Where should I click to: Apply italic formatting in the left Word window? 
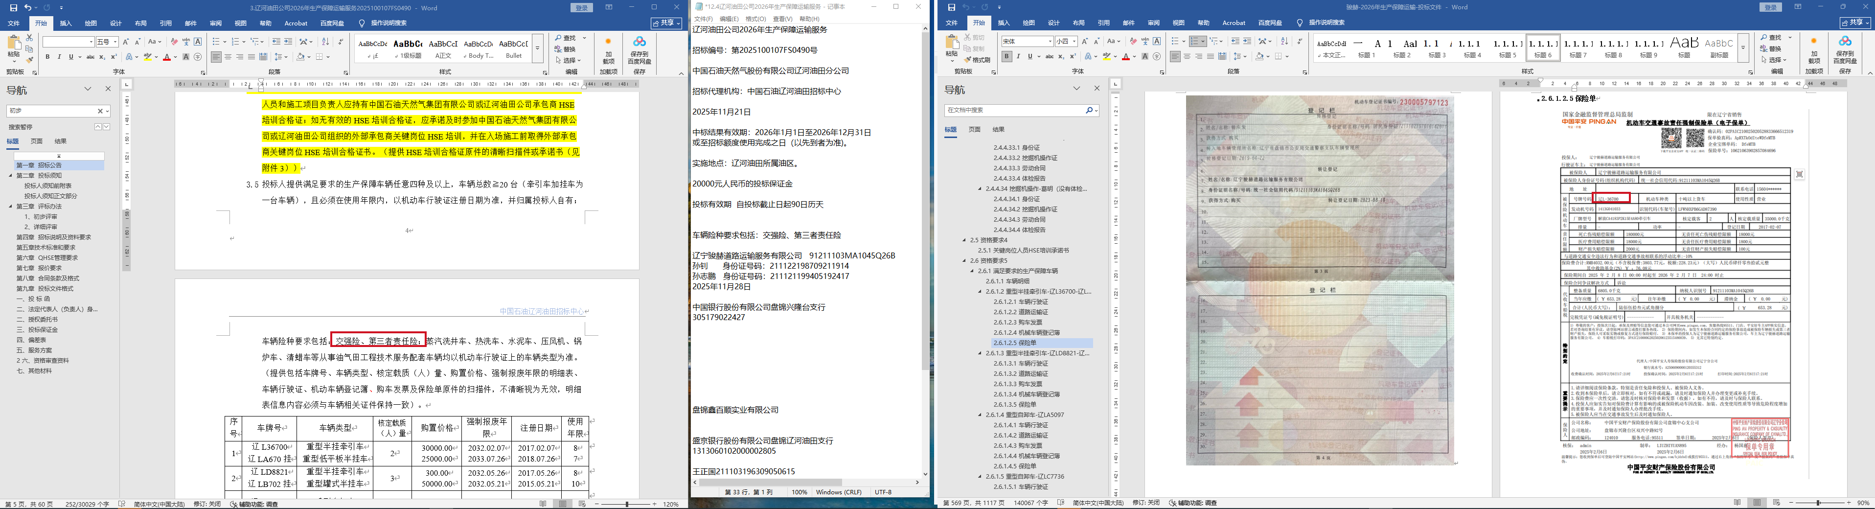60,57
